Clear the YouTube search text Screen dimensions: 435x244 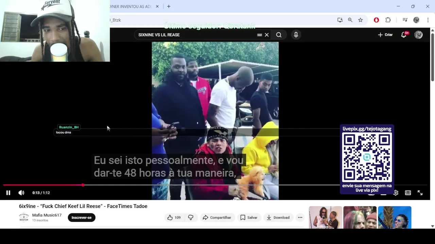[267, 35]
